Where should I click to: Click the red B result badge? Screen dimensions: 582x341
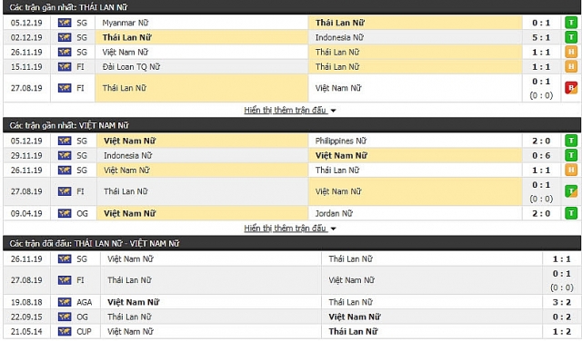pos(571,88)
